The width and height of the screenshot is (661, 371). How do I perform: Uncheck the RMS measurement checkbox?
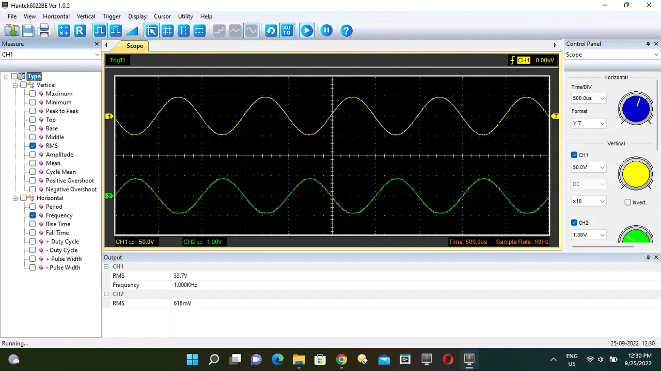33,146
